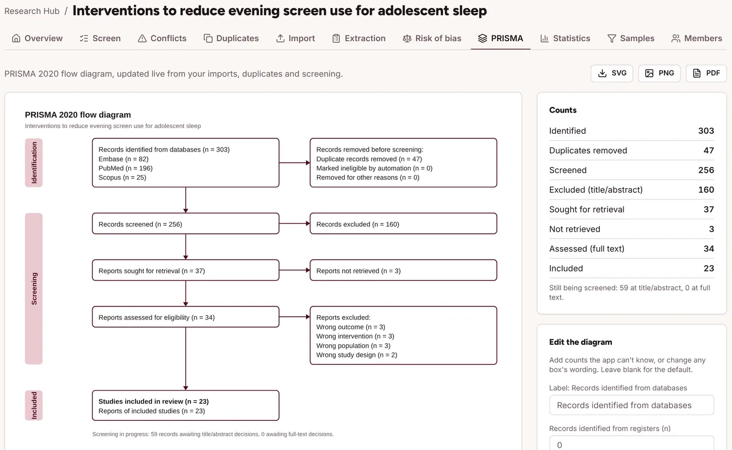Screen dimensions: 732x450
Task: Click the 'Wrong study design (n = 2)' line
Action: tap(357, 355)
